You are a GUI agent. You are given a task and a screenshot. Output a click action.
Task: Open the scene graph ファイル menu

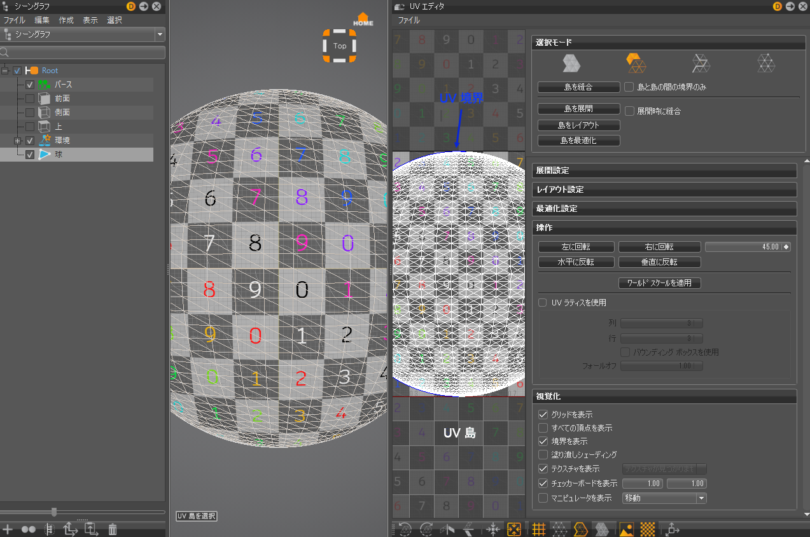point(15,20)
